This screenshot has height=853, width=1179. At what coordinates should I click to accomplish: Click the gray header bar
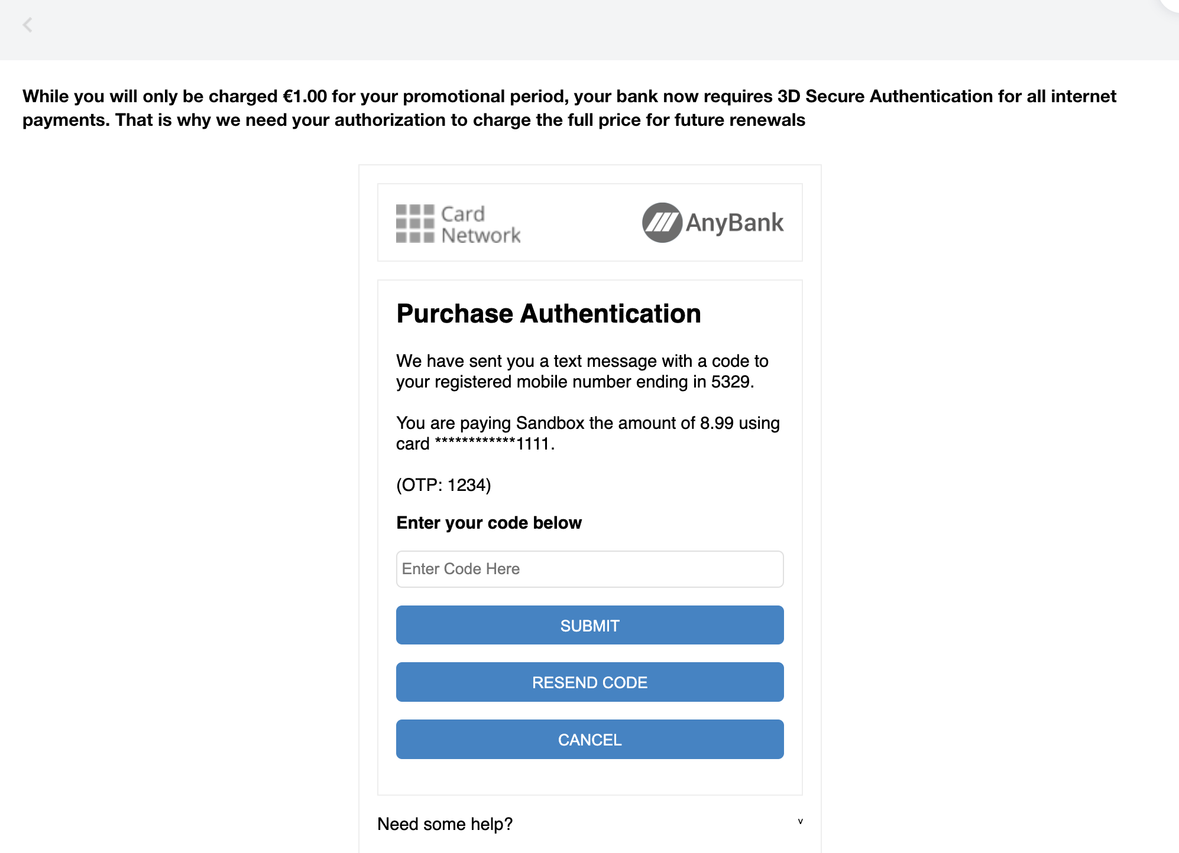(x=589, y=30)
